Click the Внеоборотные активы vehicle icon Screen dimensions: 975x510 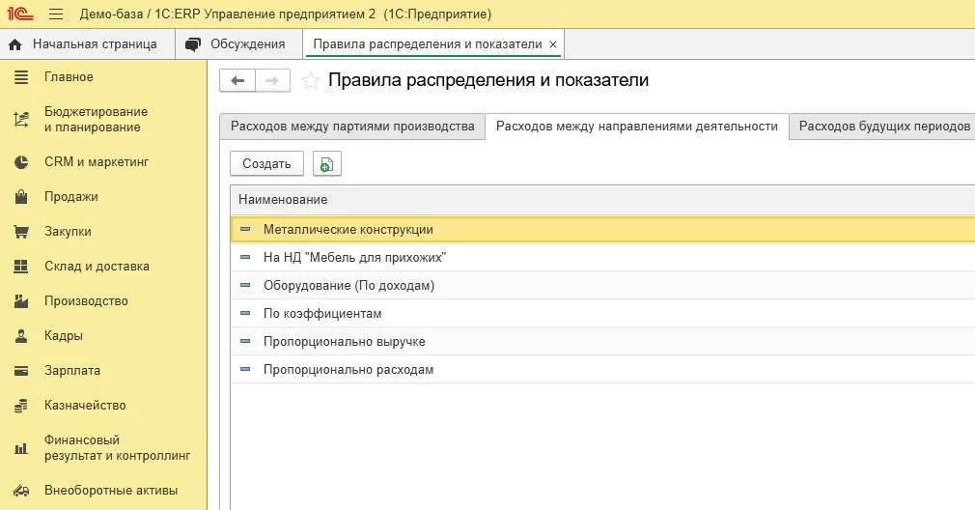(x=21, y=490)
